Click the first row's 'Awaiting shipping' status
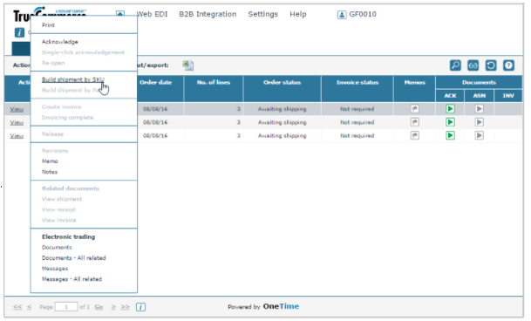The image size is (531, 321). click(283, 109)
